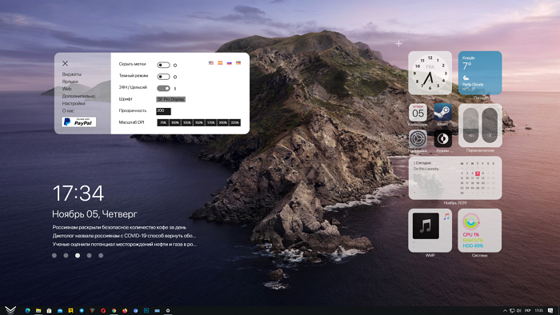Enable the Темный режим switch
Viewport: 560px width, 315px height.
pyautogui.click(x=163, y=77)
